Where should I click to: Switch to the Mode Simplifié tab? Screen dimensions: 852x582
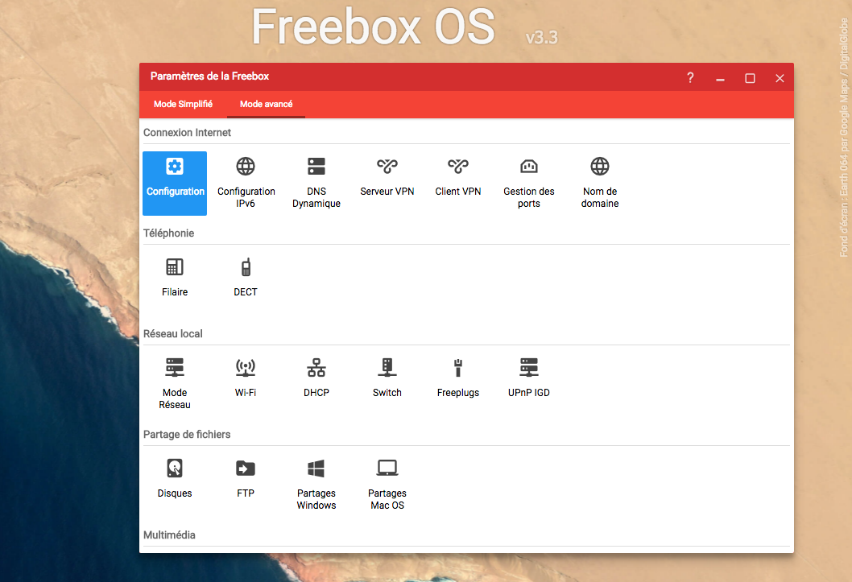point(183,104)
